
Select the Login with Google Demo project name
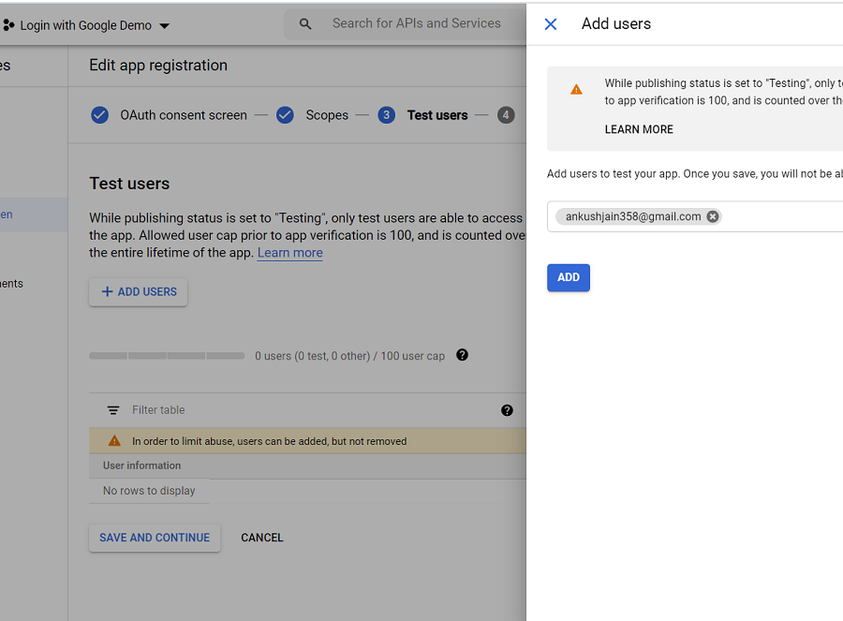[86, 25]
